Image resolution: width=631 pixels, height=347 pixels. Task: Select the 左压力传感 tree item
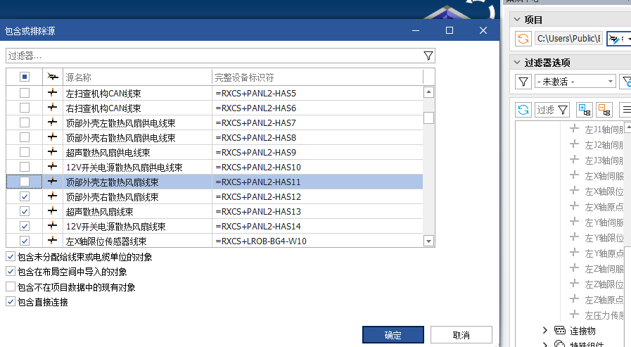point(604,315)
